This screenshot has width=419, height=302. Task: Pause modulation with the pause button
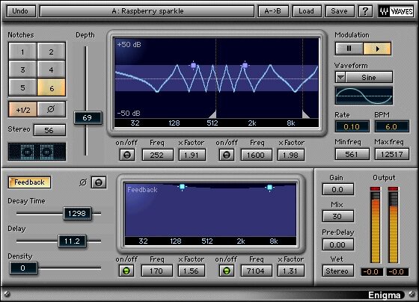click(x=349, y=49)
